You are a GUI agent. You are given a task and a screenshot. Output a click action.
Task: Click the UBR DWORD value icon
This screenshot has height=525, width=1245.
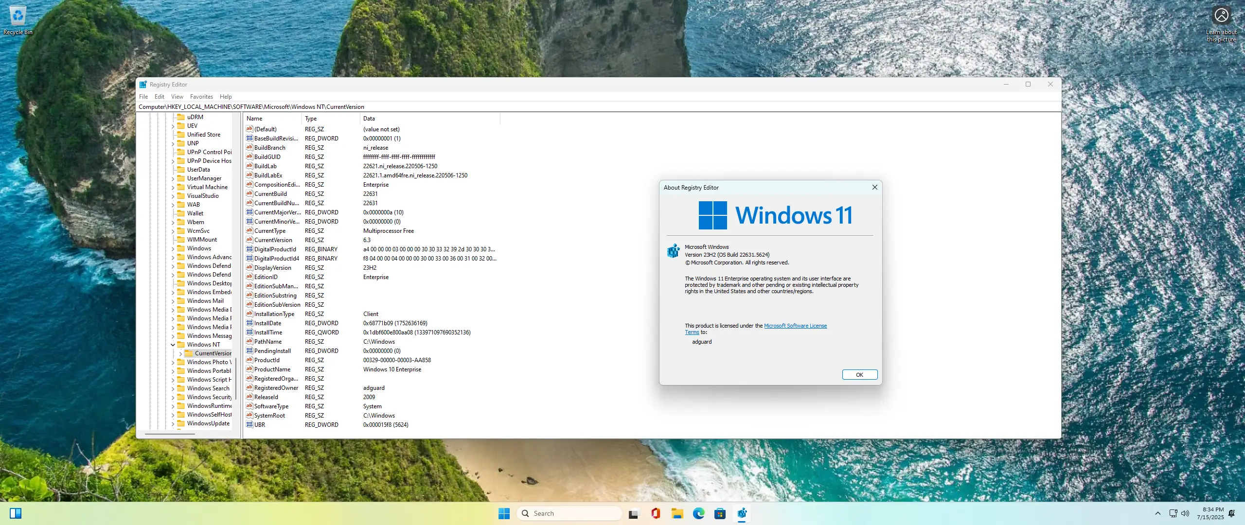(x=249, y=424)
